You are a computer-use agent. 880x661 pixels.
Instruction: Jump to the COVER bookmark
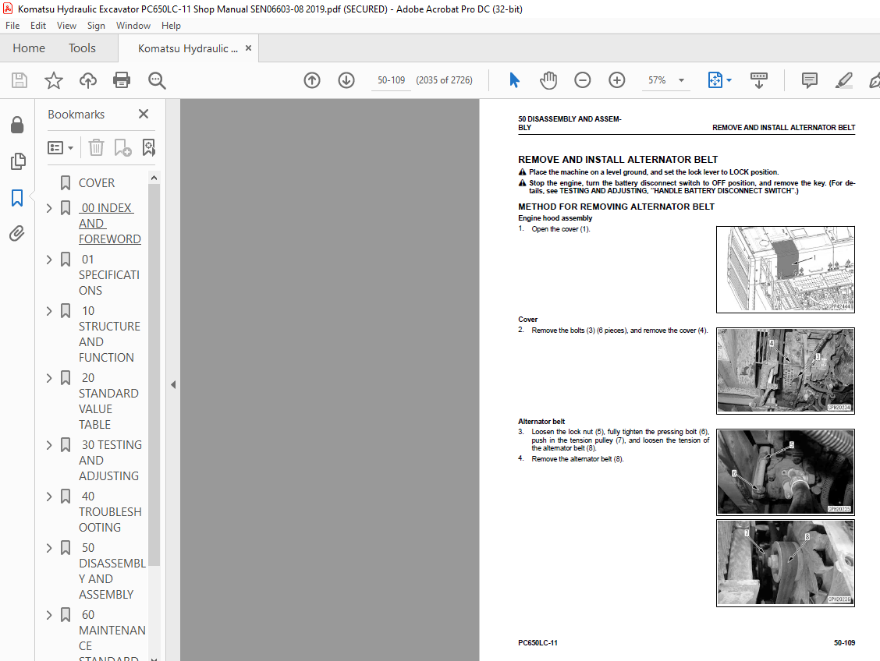[97, 182]
